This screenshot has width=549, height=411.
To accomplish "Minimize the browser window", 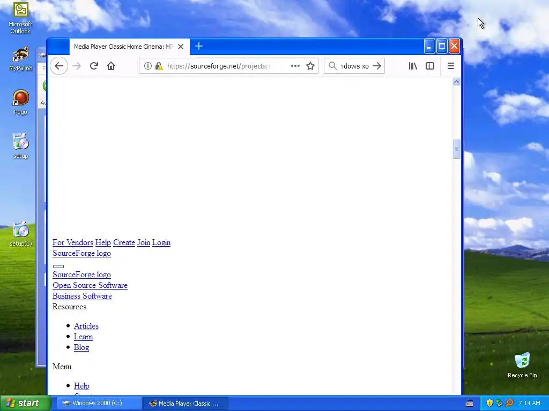I will coord(429,46).
